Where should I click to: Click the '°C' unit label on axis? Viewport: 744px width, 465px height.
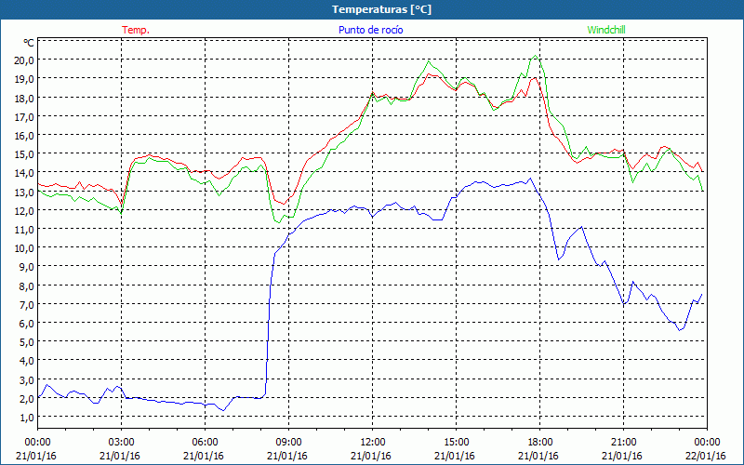29,43
